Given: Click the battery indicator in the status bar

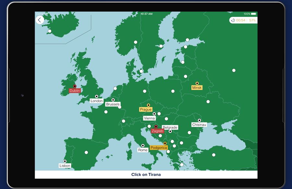Looking at the screenshot, I should (x=253, y=14).
